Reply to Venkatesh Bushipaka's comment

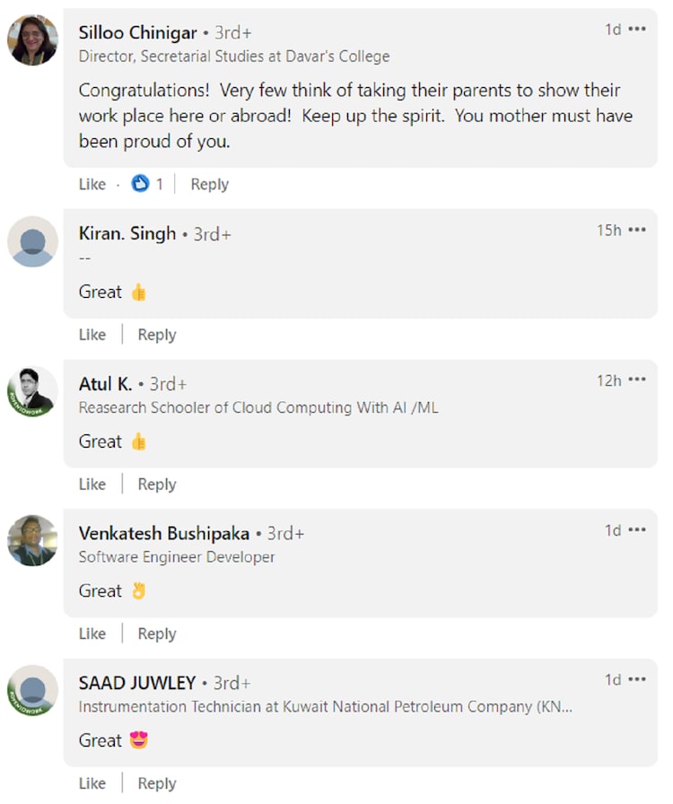pos(156,634)
